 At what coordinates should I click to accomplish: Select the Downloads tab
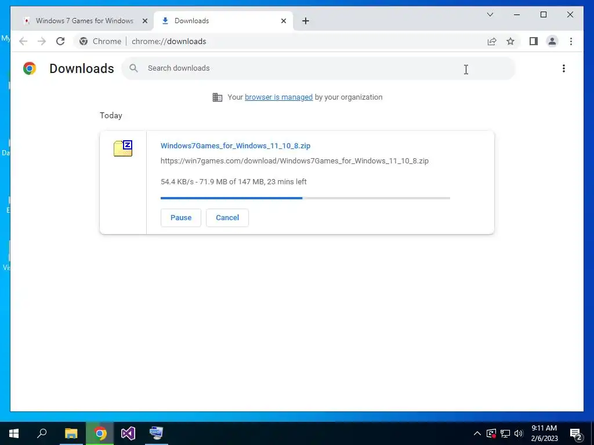223,21
